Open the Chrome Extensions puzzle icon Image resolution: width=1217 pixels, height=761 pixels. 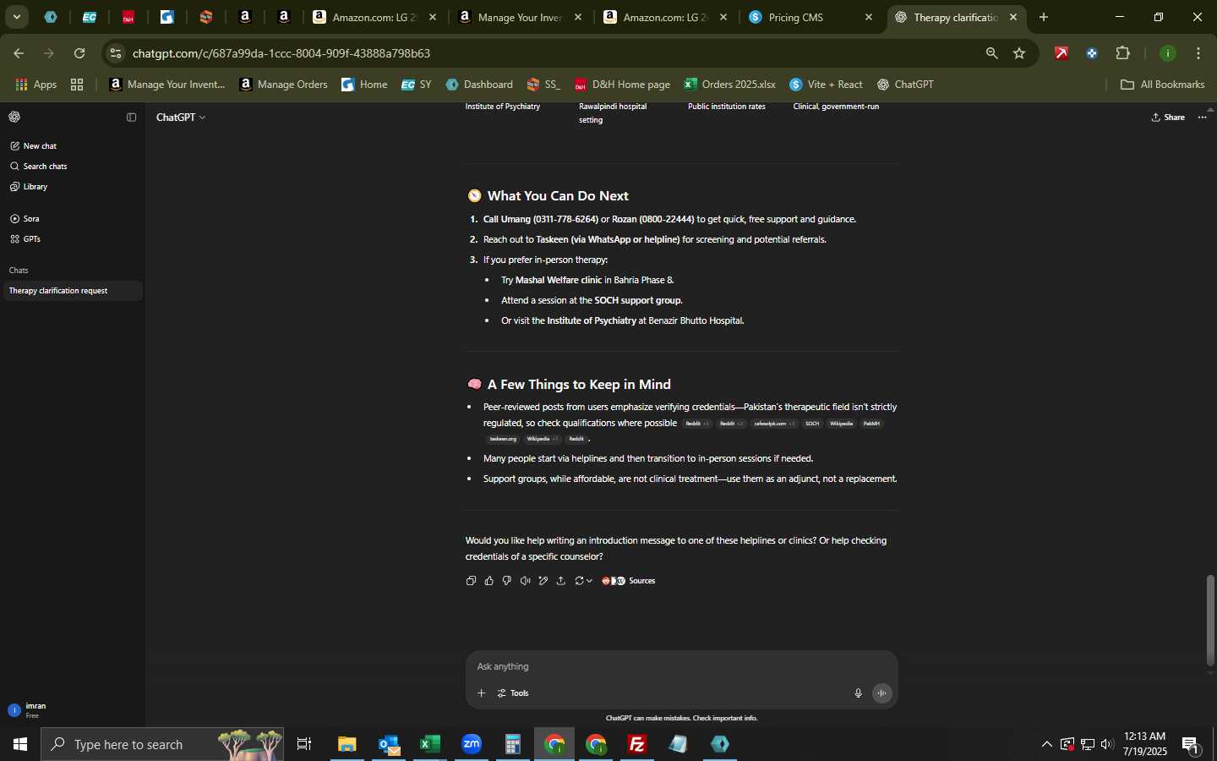[x=1123, y=53]
